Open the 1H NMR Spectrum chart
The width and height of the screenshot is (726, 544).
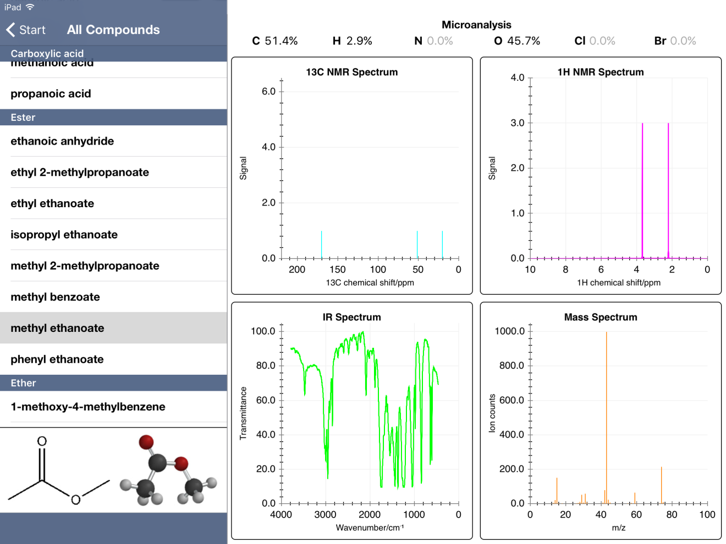[601, 176]
